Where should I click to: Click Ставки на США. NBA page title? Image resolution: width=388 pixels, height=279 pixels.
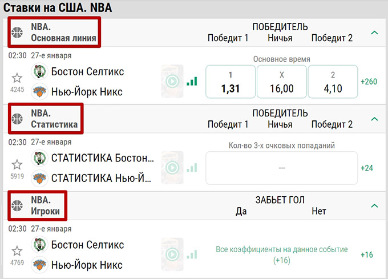[x=58, y=7]
